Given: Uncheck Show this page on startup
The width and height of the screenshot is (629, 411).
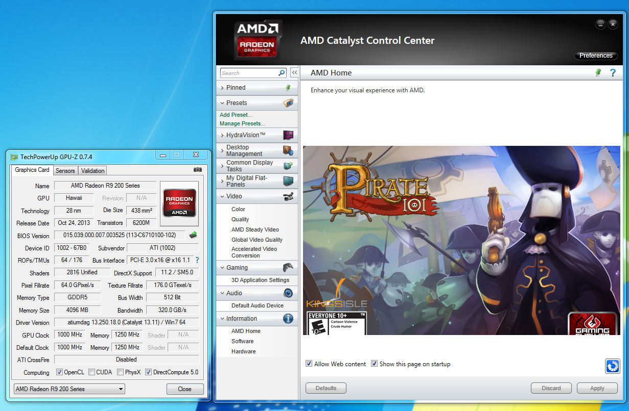Looking at the screenshot, I should click(375, 363).
